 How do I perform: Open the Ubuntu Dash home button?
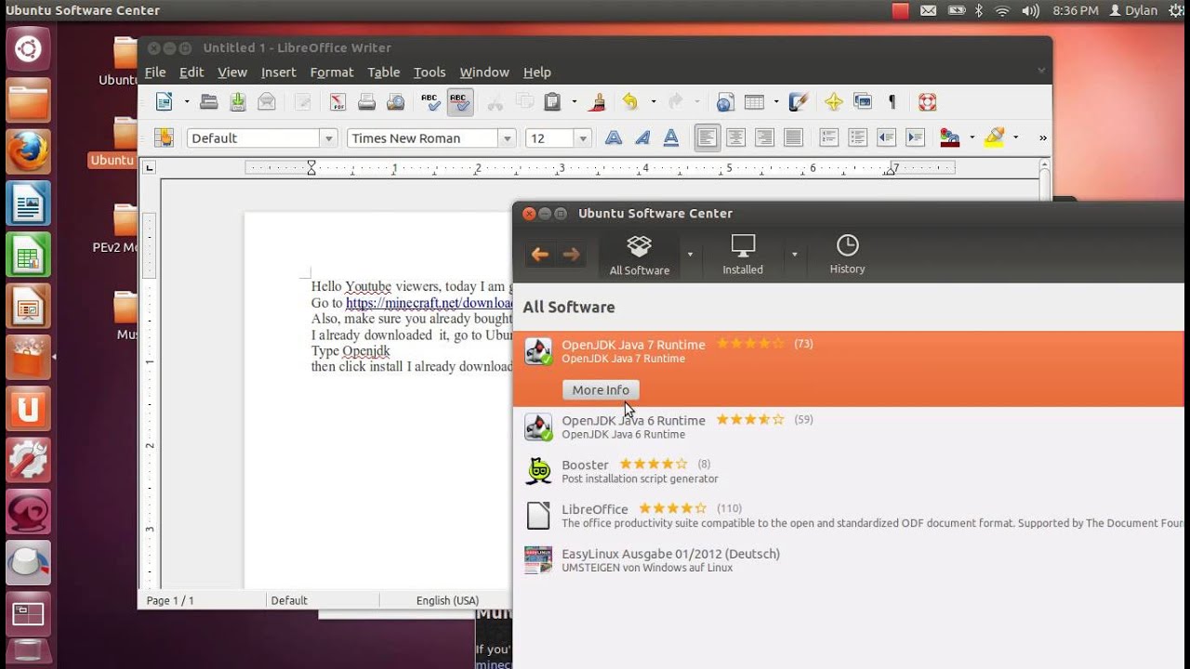28,49
